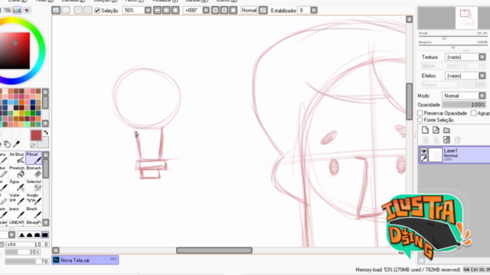The image size is (490, 275).
Task: Create a new linework layer
Action: click(436, 130)
